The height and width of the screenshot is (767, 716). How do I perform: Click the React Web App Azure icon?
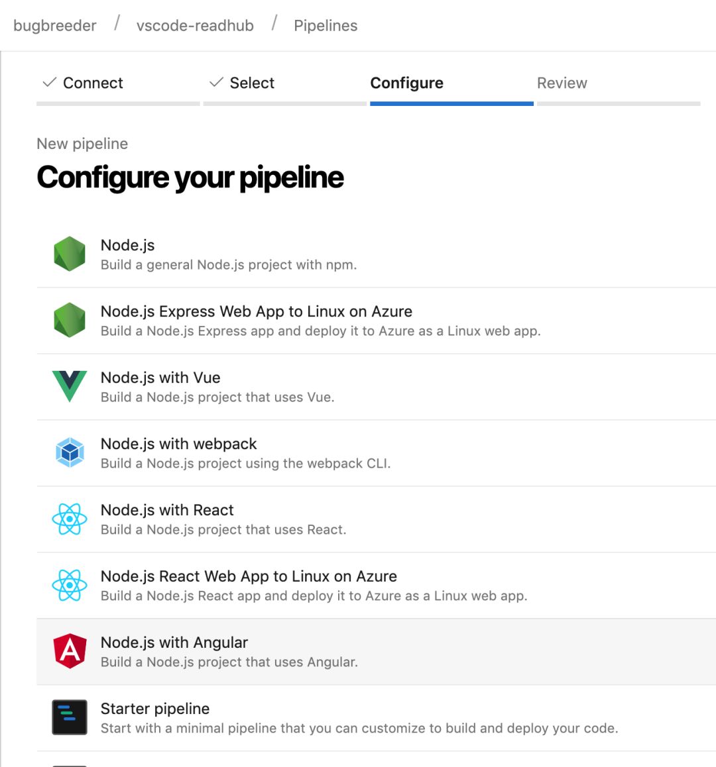click(70, 586)
